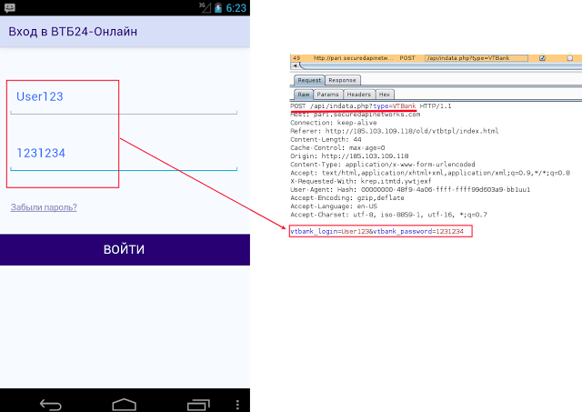Open the three-dot overflow menu icon
This screenshot has height=412, width=582.
coord(237,402)
